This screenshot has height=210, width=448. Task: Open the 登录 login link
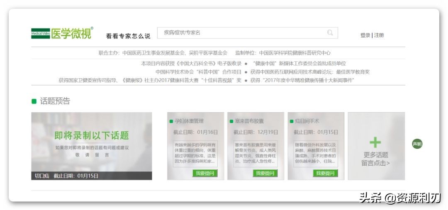click(365, 35)
